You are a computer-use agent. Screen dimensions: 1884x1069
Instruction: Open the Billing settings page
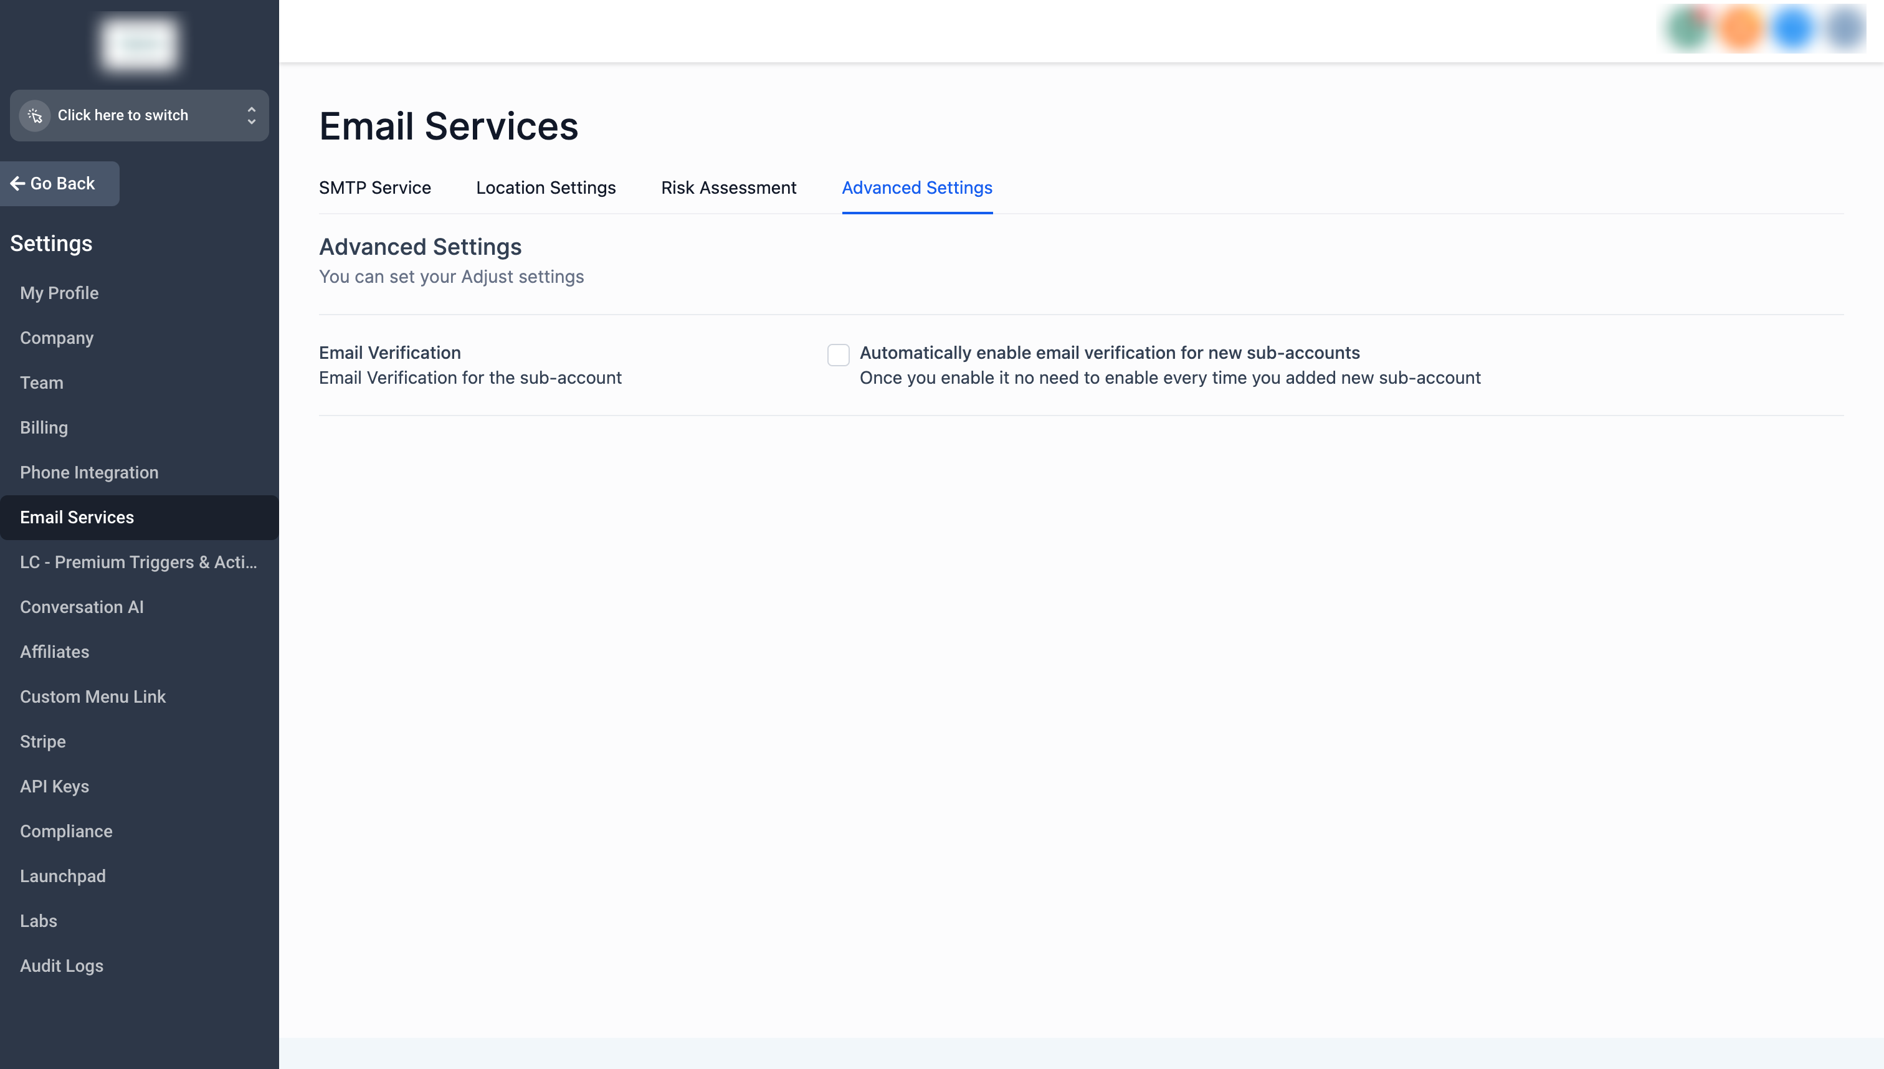coord(44,427)
